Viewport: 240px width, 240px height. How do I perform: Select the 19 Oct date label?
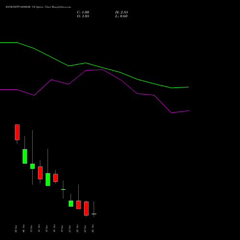(x=62, y=228)
